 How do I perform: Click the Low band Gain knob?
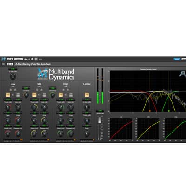click(18, 107)
